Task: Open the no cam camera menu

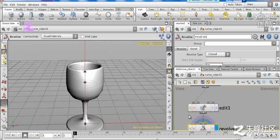Action: pyautogui.click(x=157, y=44)
